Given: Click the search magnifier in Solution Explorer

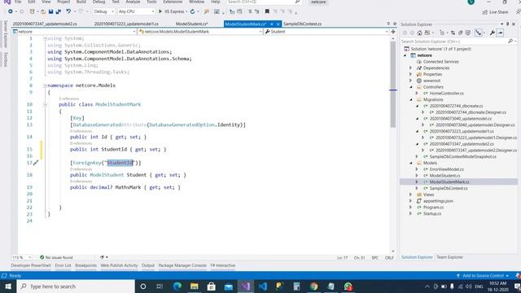Looking at the screenshot, I should 510,42.
